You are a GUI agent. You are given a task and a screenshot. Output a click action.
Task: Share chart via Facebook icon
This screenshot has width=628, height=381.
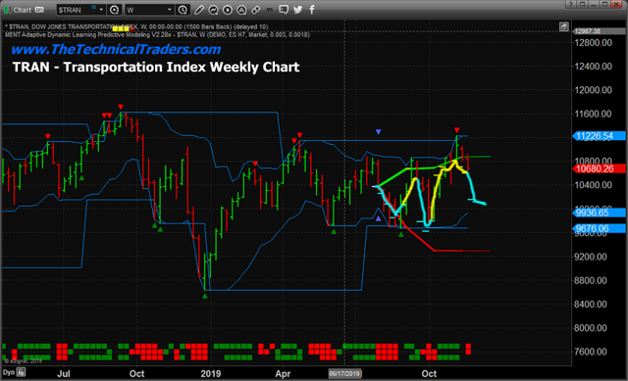pos(312,10)
